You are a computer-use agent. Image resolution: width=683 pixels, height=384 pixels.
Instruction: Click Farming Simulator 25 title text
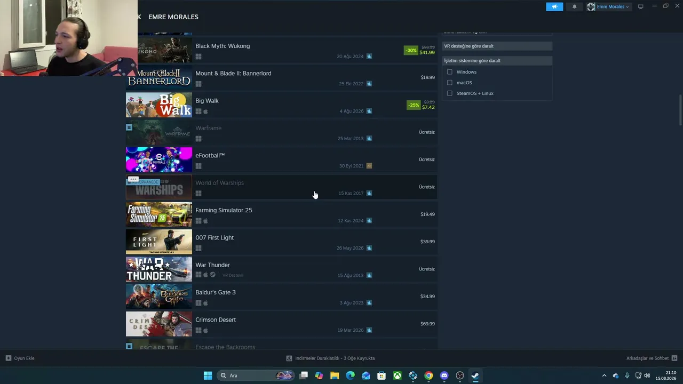[224, 210]
